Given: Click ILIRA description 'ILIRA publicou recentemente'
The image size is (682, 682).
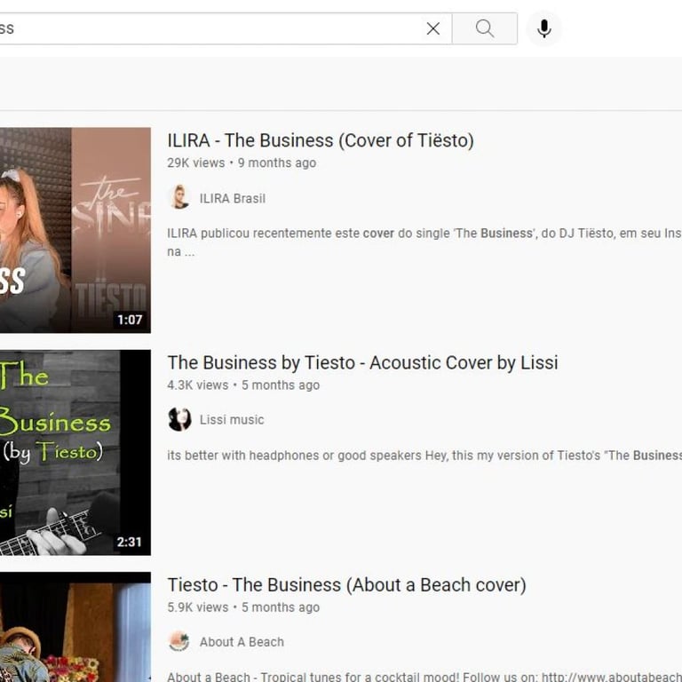Looking at the screenshot, I should coord(424,242).
